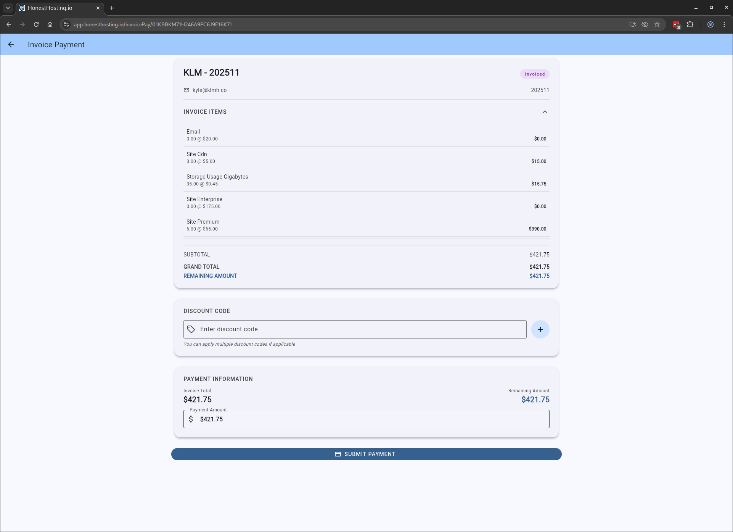Click the site information icon in address bar

[66, 24]
